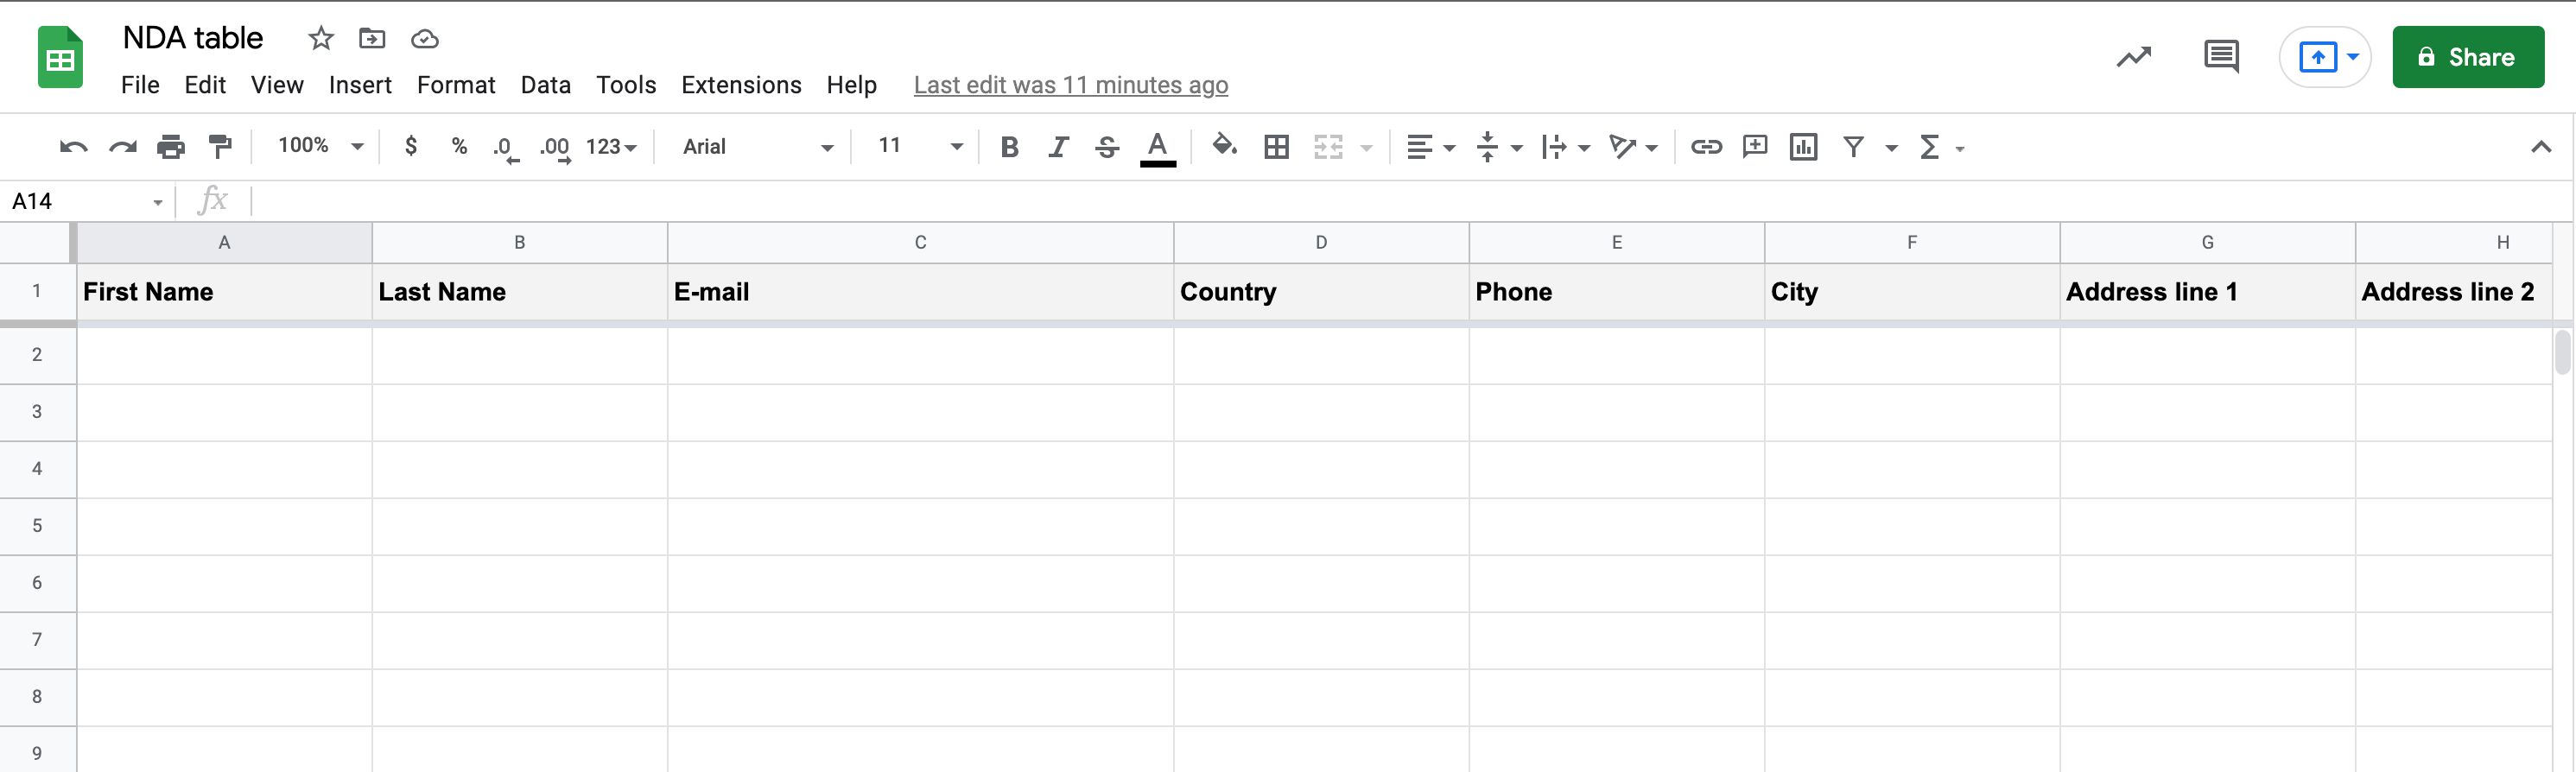2576x772 pixels.
Task: Open text rotation dropdown
Action: 1633,147
